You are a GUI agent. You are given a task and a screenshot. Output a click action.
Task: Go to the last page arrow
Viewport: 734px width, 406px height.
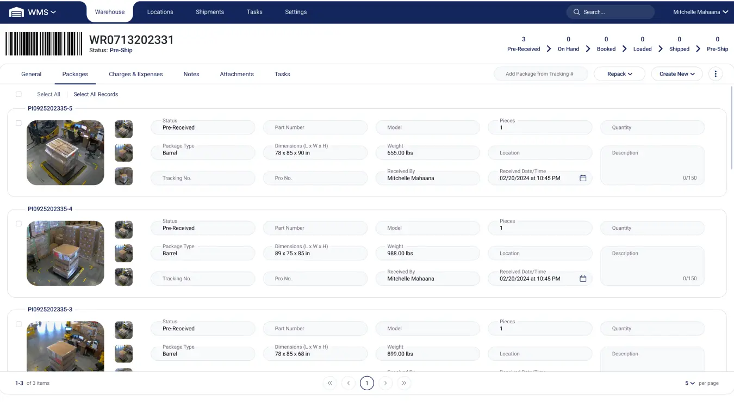pos(404,383)
